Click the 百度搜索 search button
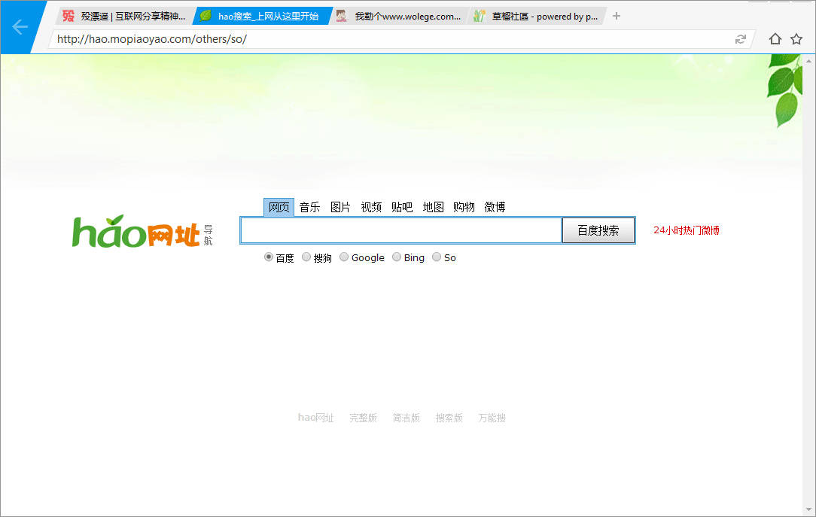Image resolution: width=816 pixels, height=517 pixels. pyautogui.click(x=598, y=230)
